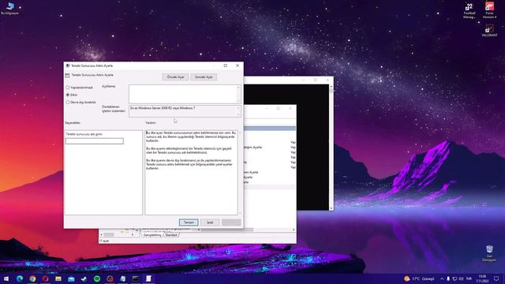Viewport: 505px width, 284px height.
Task: Open Spotify from taskbar
Action: (97, 278)
